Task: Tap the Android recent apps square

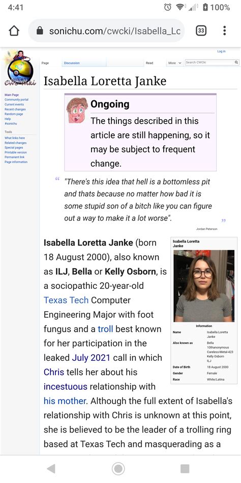Action: tap(185, 469)
